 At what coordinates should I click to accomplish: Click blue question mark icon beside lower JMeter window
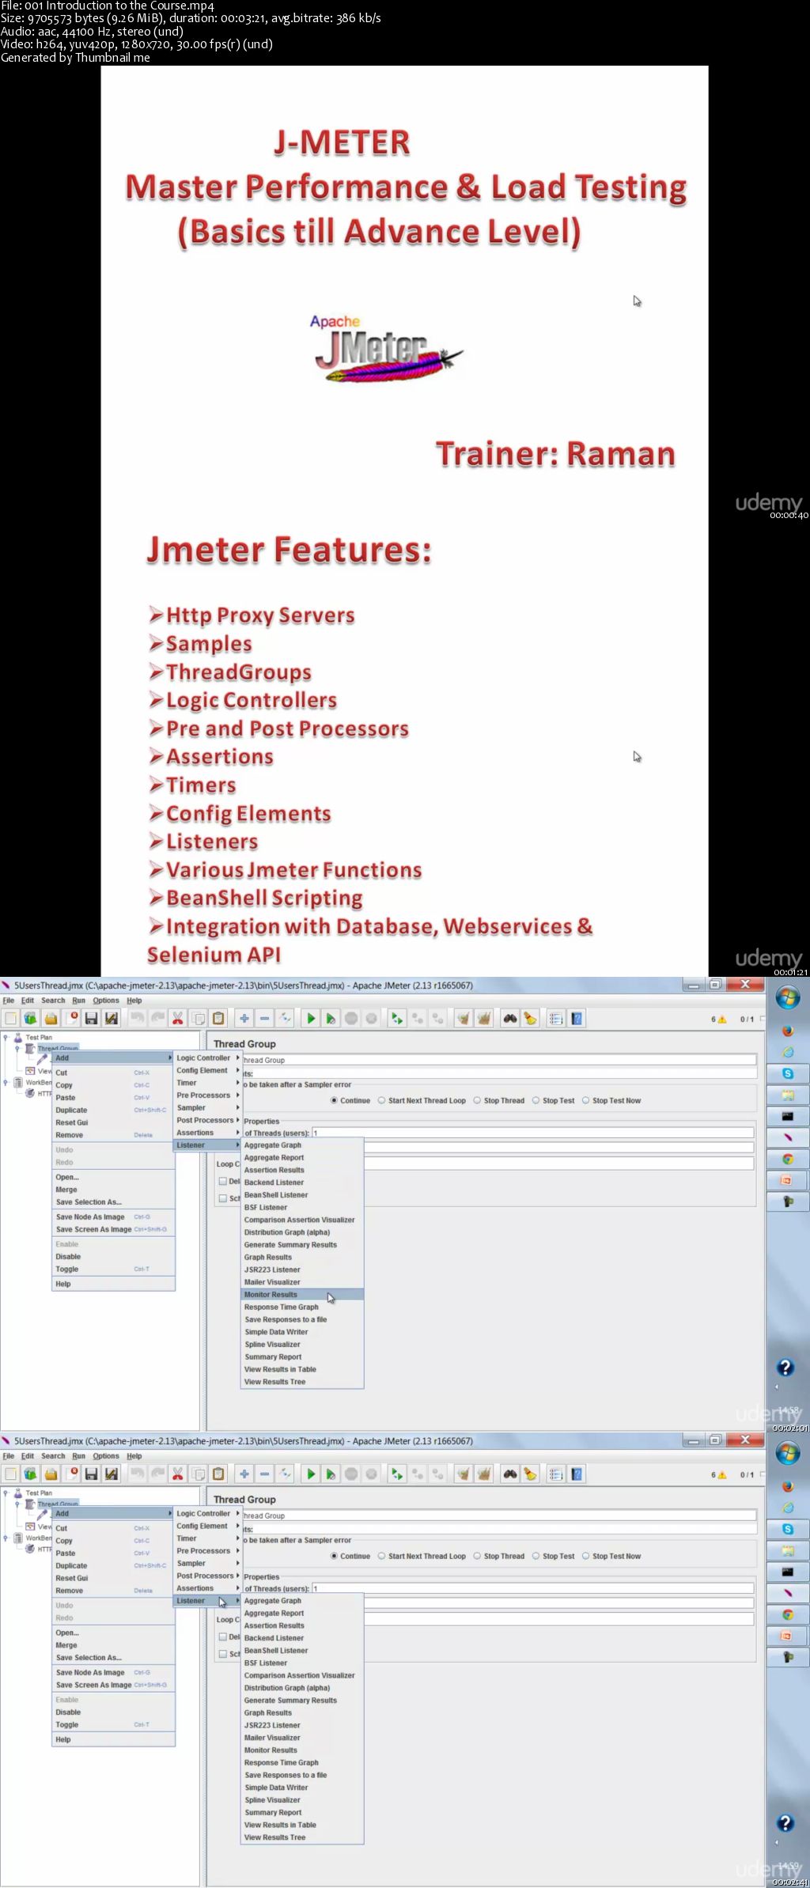tap(785, 1822)
